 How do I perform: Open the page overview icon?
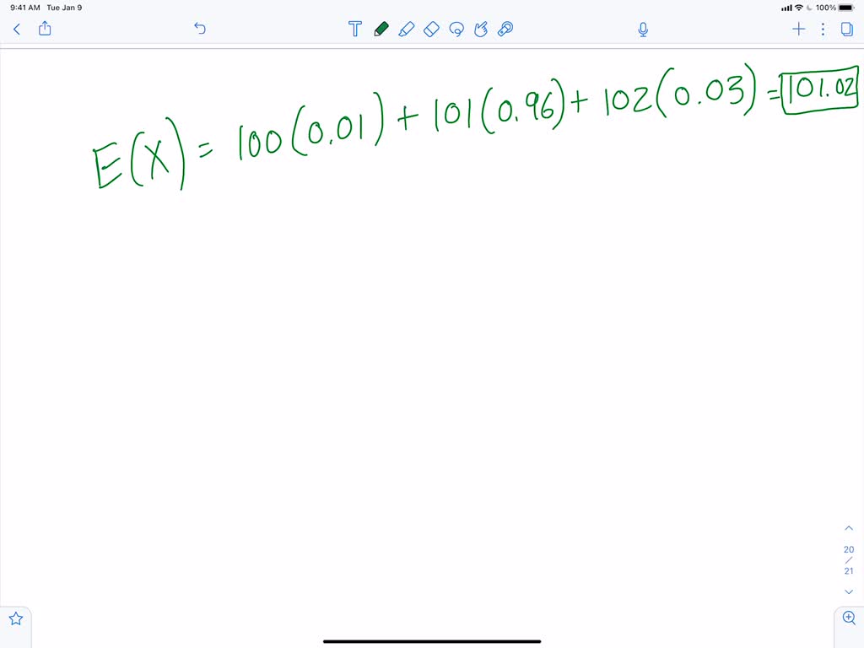coord(847,30)
